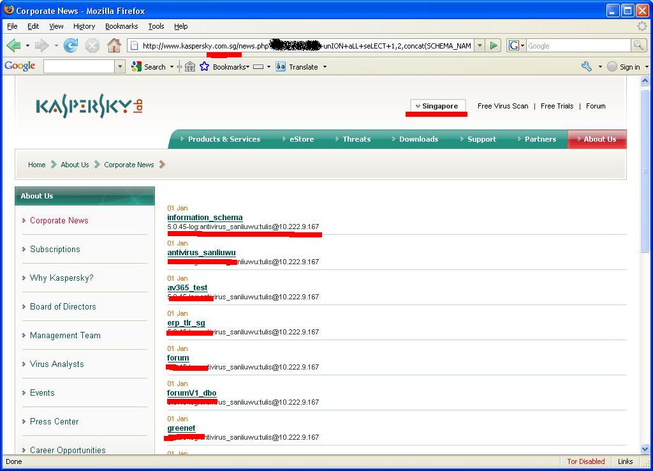653x471 pixels.
Task: Click the Bookmarks star icon
Action: point(204,66)
